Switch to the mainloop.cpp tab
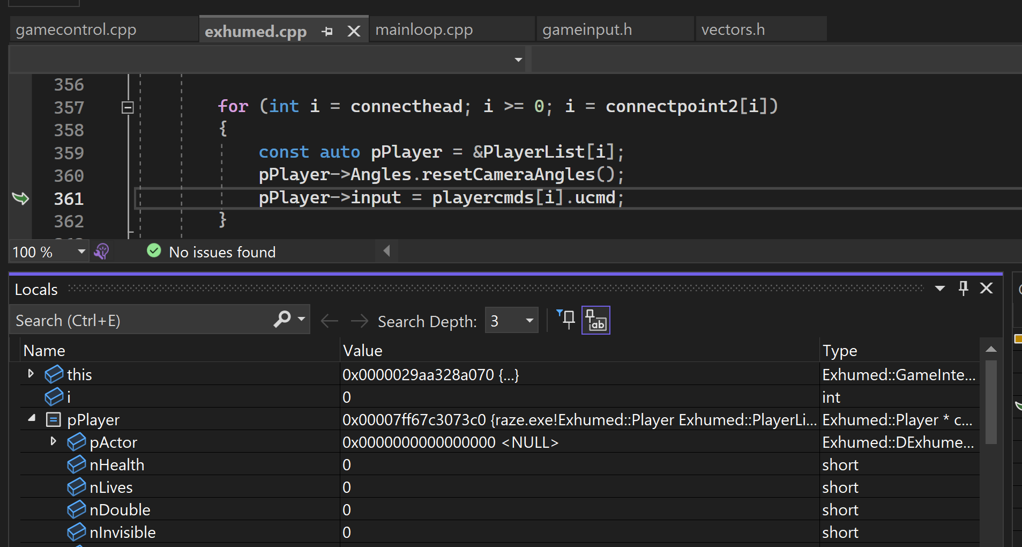Image resolution: width=1022 pixels, height=547 pixels. pyautogui.click(x=424, y=29)
